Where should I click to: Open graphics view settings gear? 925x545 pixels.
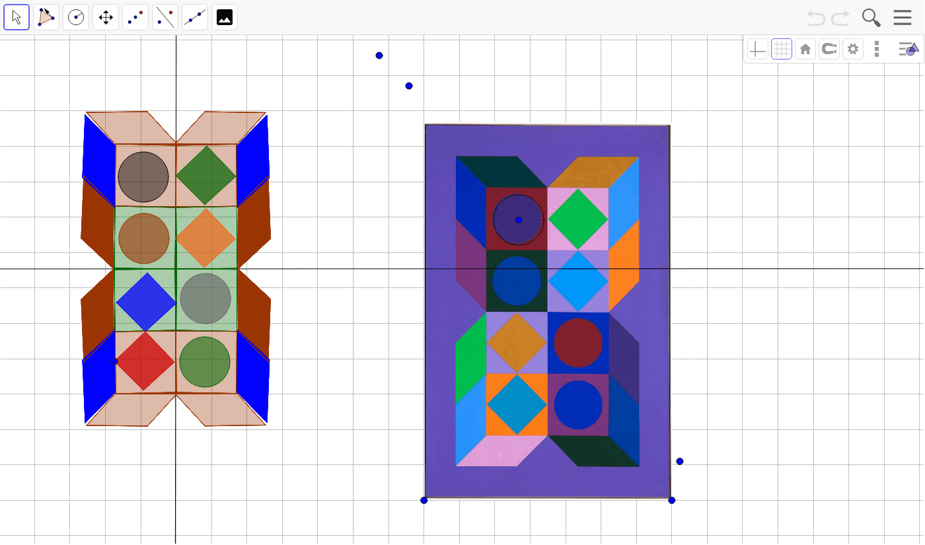tap(853, 49)
